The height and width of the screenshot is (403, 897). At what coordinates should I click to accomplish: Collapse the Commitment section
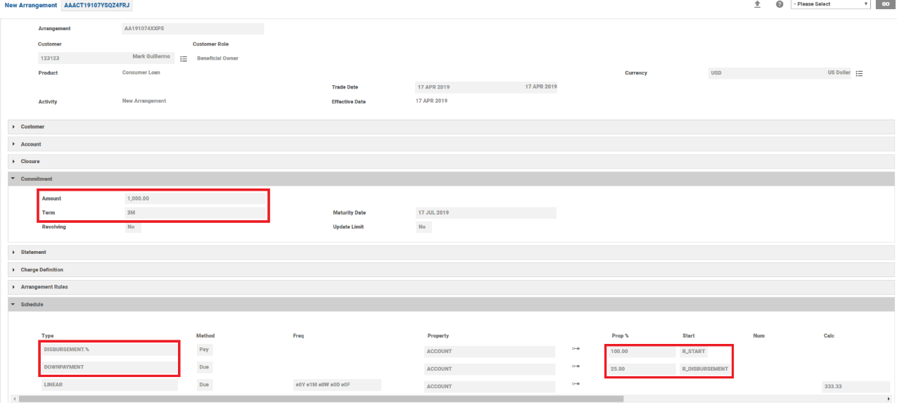[36, 179]
